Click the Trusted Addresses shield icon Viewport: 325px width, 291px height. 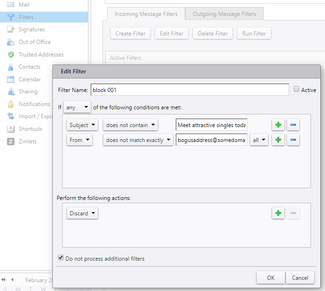tap(11, 55)
